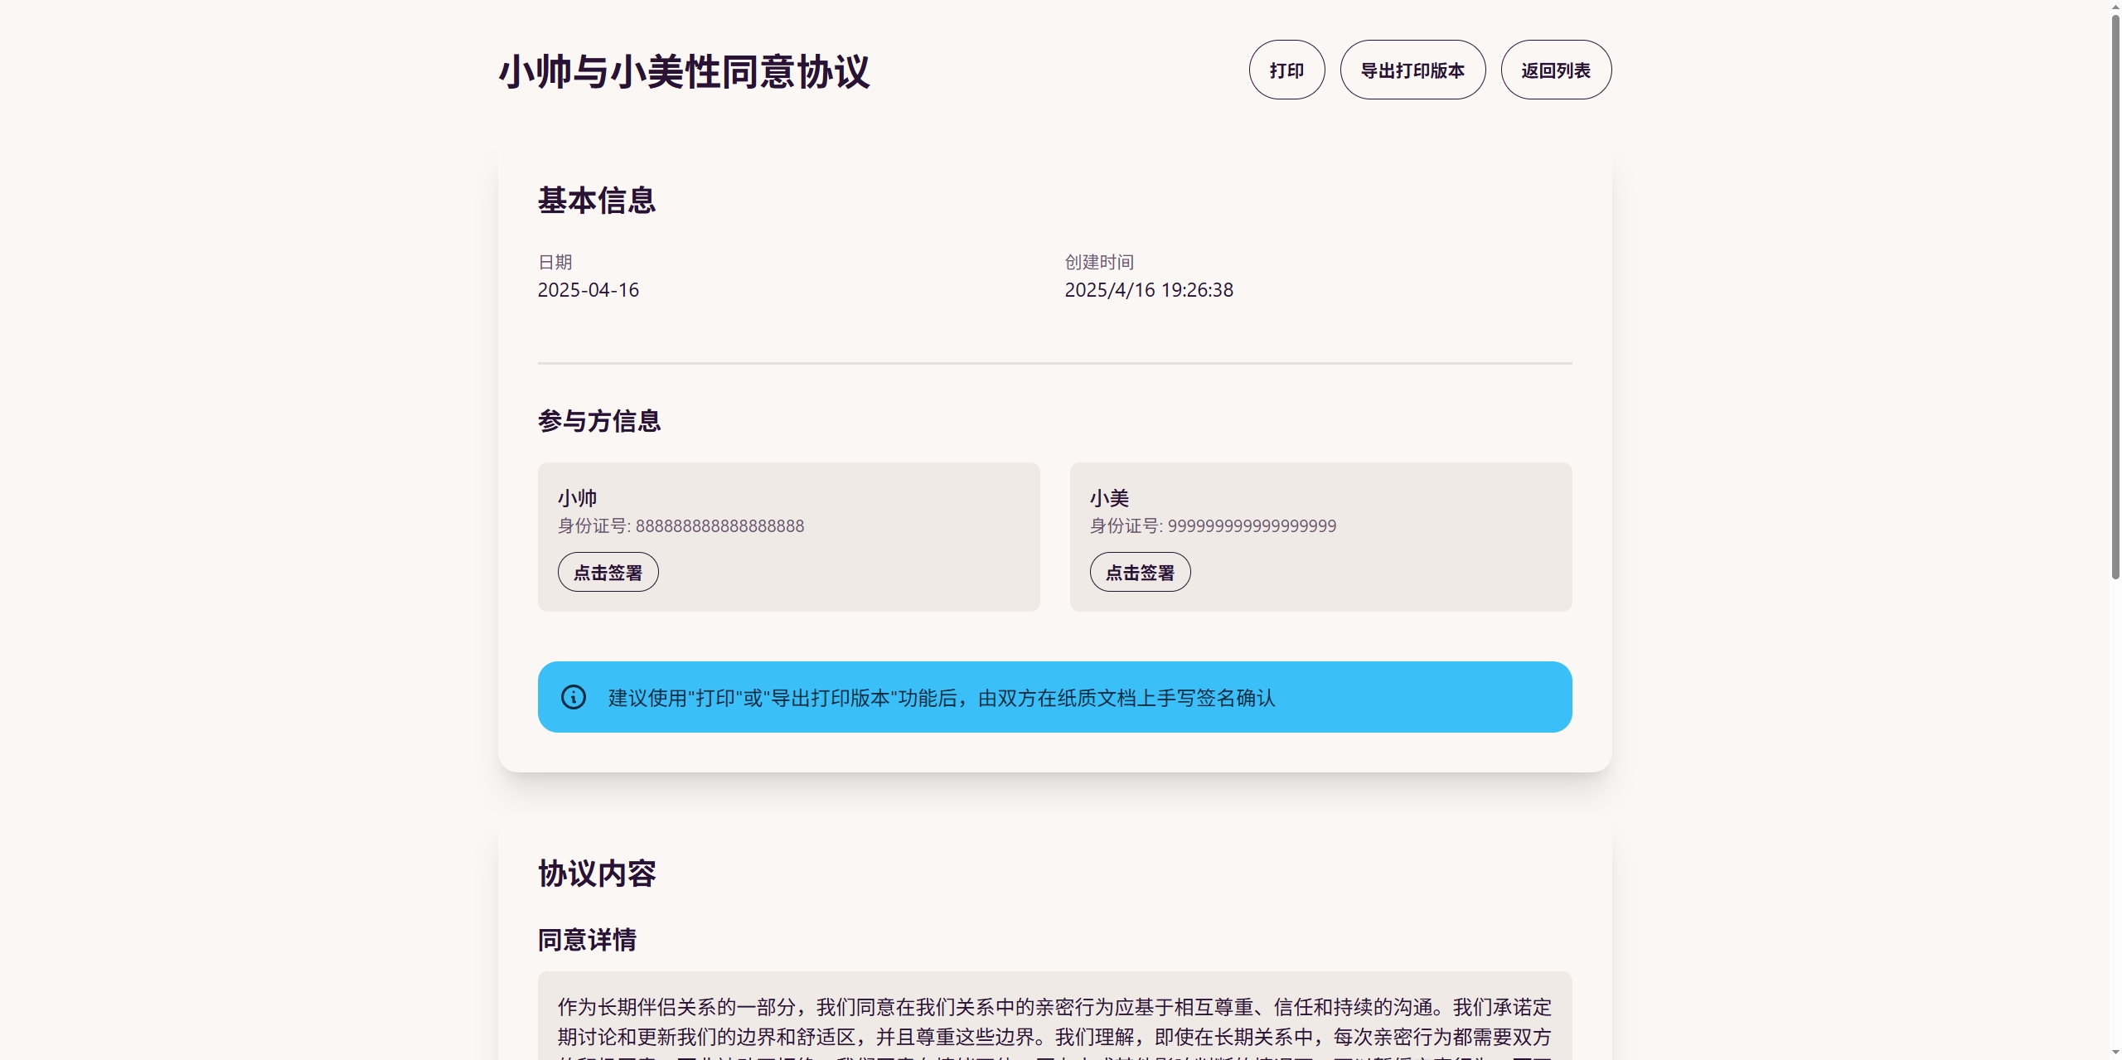The image size is (2122, 1060).
Task: Click the 打印 button
Action: pos(1286,70)
